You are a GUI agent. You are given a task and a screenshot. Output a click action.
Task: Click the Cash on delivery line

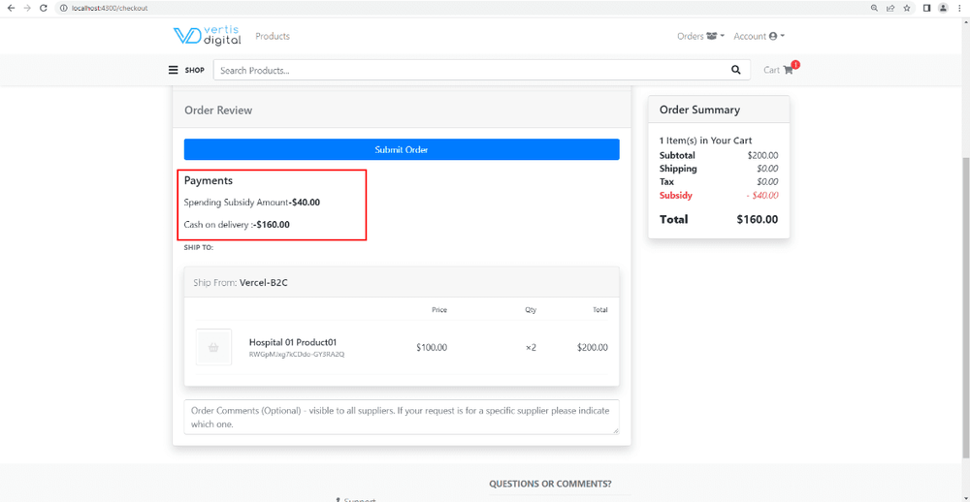pos(237,225)
